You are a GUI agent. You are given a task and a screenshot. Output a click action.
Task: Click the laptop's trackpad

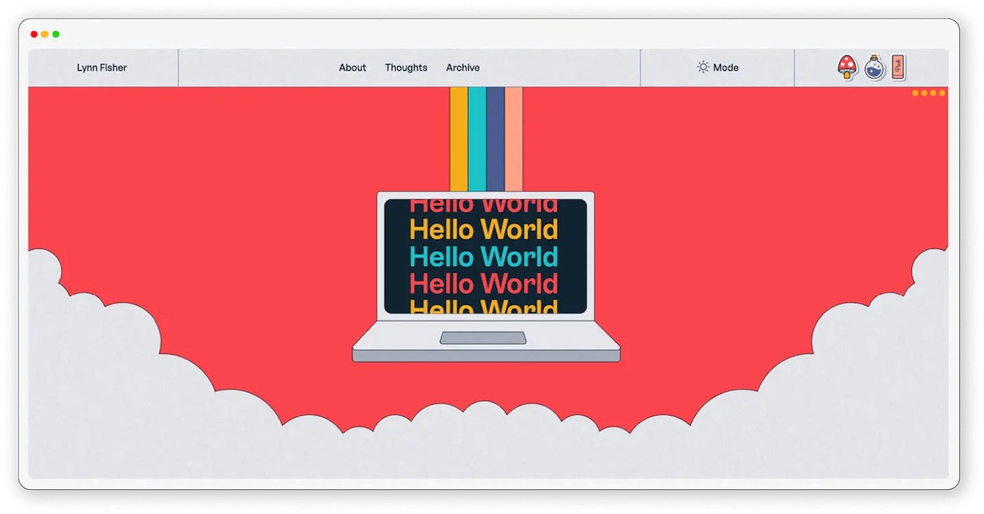483,338
